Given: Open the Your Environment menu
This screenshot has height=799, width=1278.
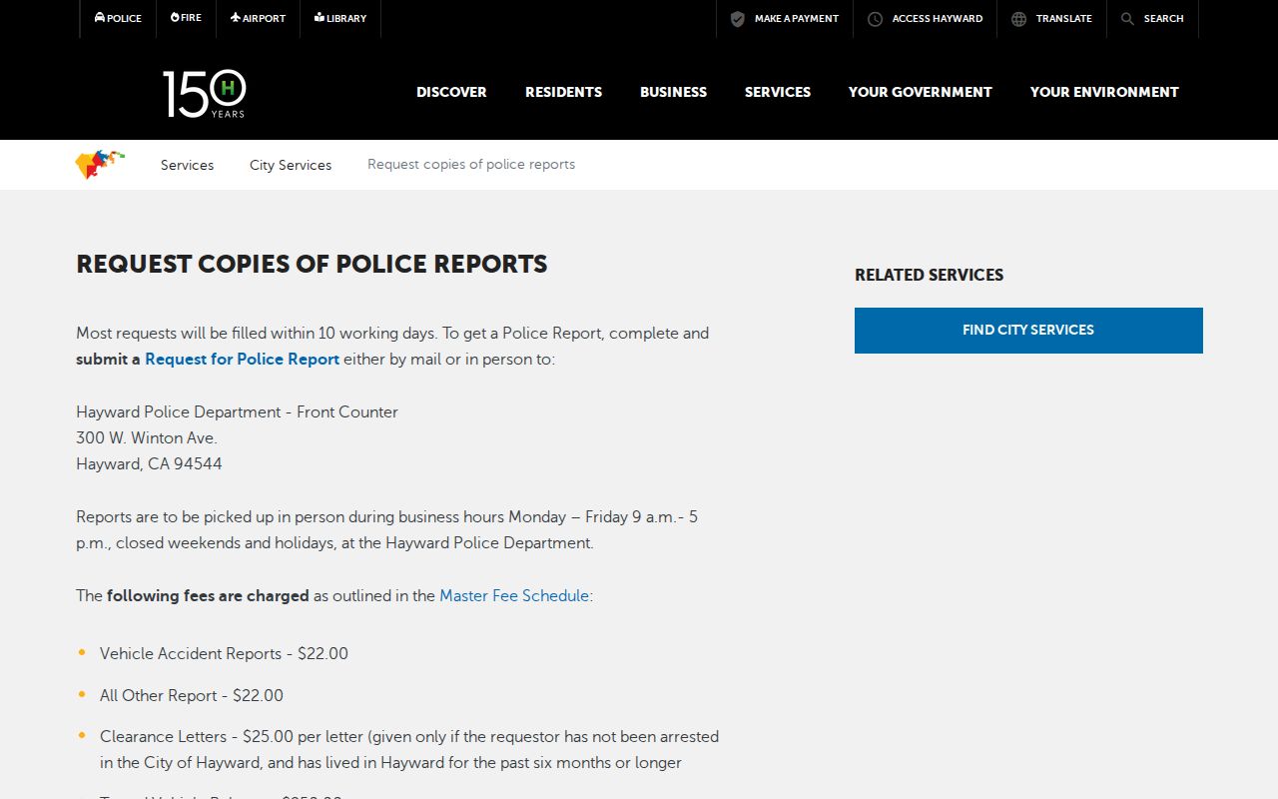Looking at the screenshot, I should [x=1104, y=92].
